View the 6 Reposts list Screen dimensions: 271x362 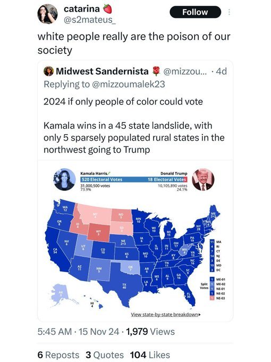coord(58,355)
